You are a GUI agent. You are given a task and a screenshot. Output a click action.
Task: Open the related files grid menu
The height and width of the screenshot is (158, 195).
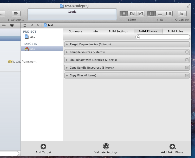pos(24,25)
